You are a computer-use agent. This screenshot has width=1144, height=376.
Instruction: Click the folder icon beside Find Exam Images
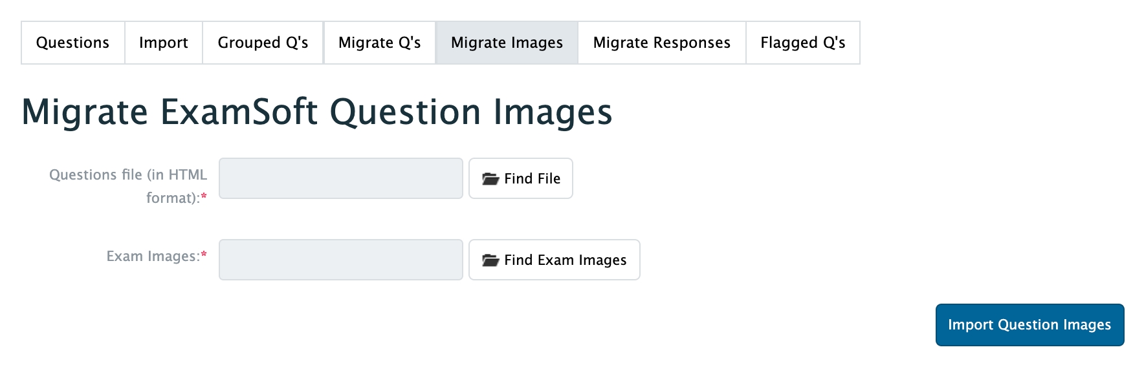[x=490, y=260]
